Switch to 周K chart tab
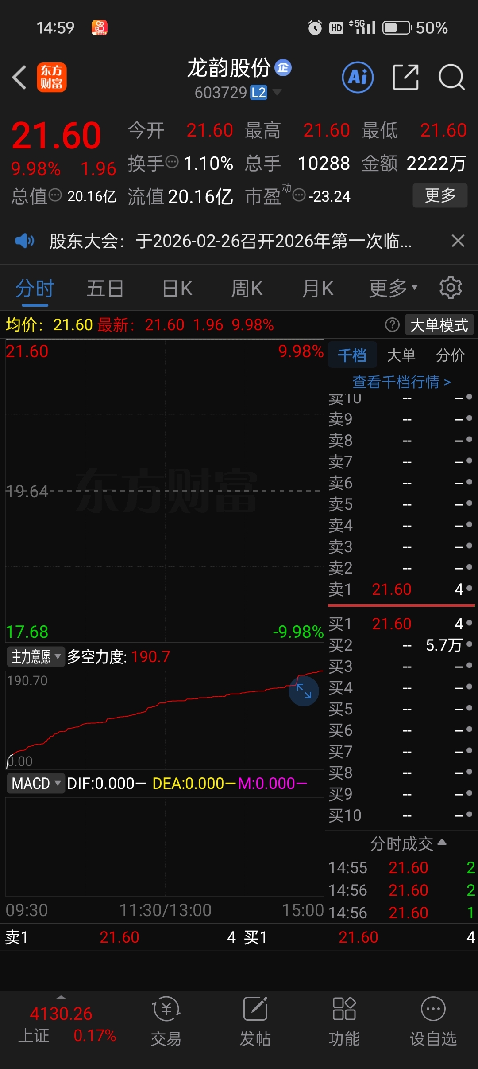 247,289
